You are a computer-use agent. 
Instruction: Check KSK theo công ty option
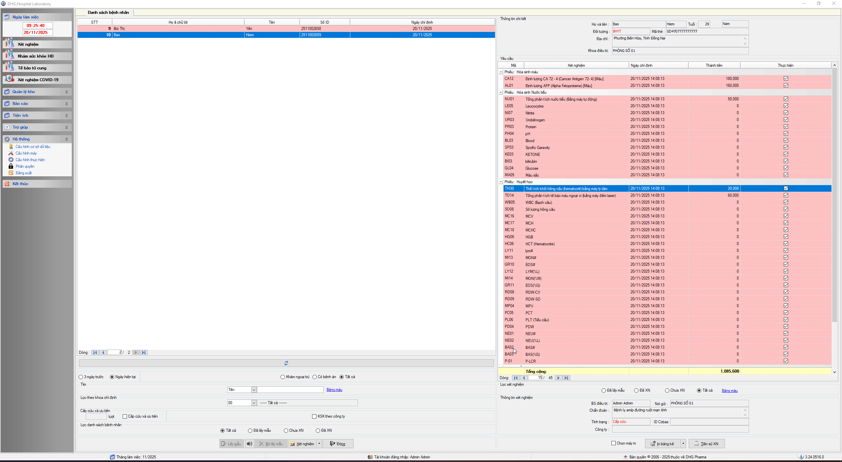(x=314, y=416)
